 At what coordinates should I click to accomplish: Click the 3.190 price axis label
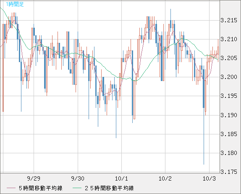click(x=229, y=115)
